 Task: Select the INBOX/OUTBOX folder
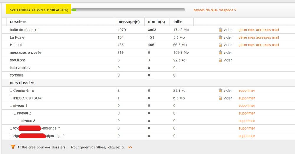click(x=27, y=98)
